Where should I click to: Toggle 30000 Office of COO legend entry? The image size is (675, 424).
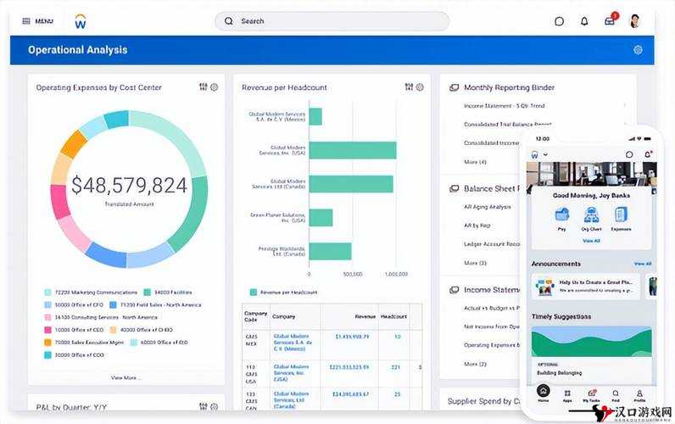74,354
